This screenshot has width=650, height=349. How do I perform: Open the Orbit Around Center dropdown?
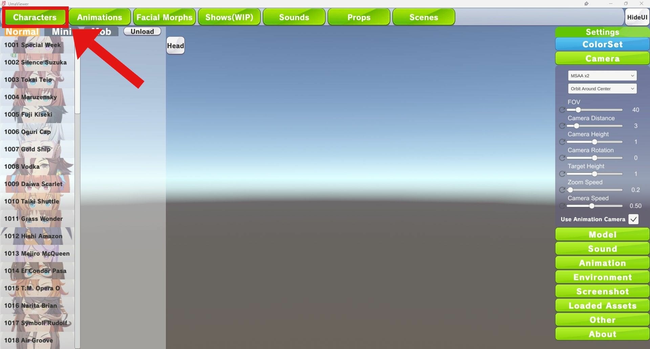[x=602, y=89]
